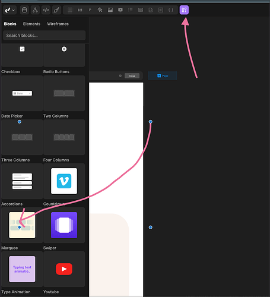Screen dimensions: 270x297
Task: Open the database collections icon
Action: pos(24,10)
